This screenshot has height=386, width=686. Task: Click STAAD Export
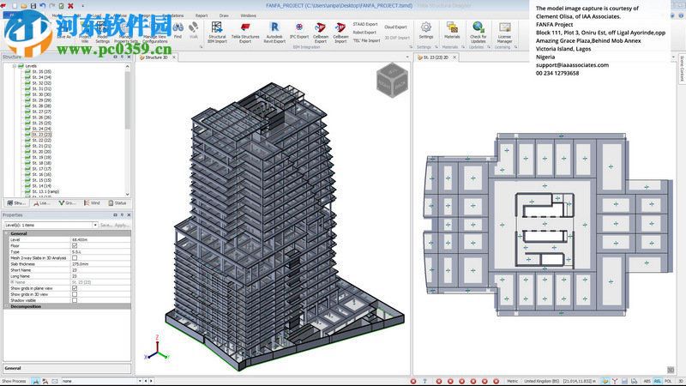pos(365,25)
